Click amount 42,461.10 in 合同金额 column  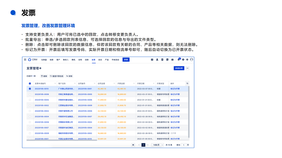[x=102, y=89]
